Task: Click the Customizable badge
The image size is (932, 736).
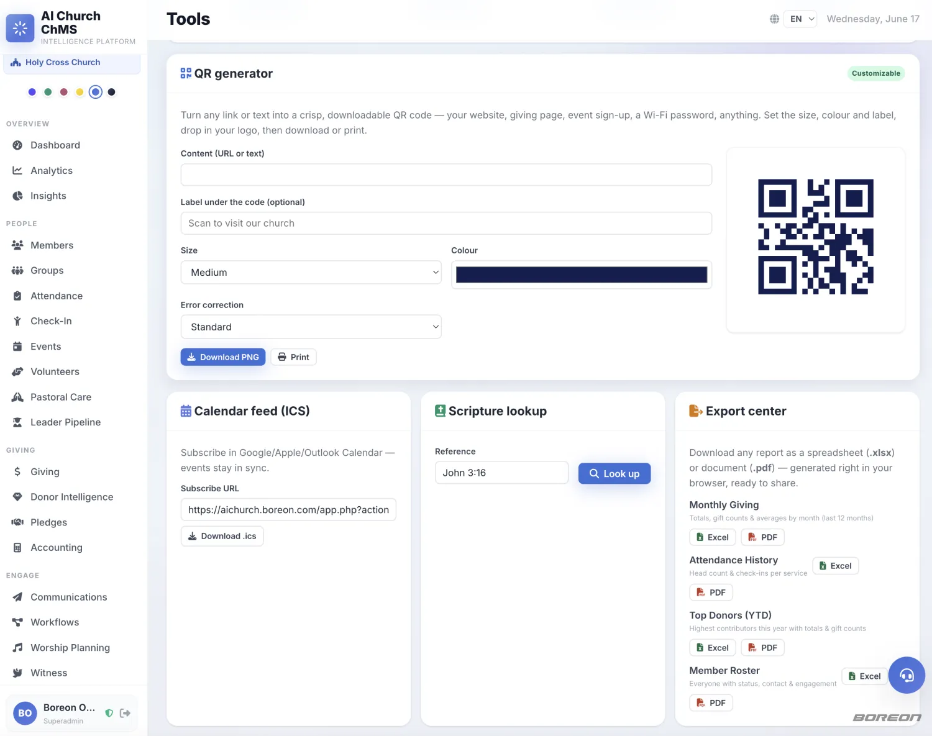Action: pyautogui.click(x=876, y=73)
